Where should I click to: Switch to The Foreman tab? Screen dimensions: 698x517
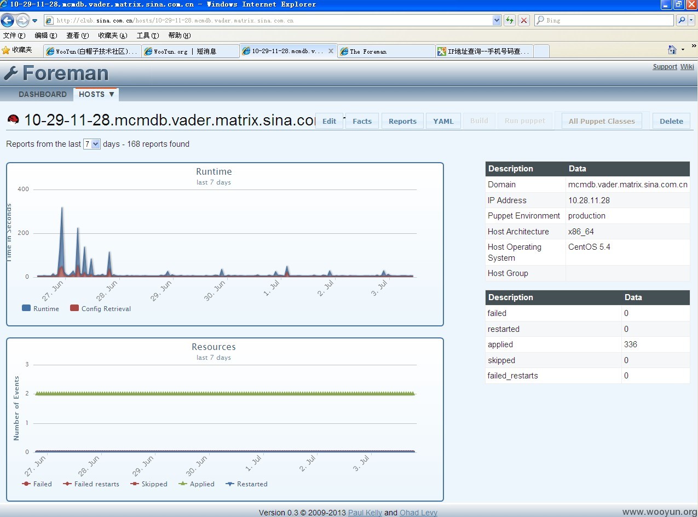pos(386,51)
